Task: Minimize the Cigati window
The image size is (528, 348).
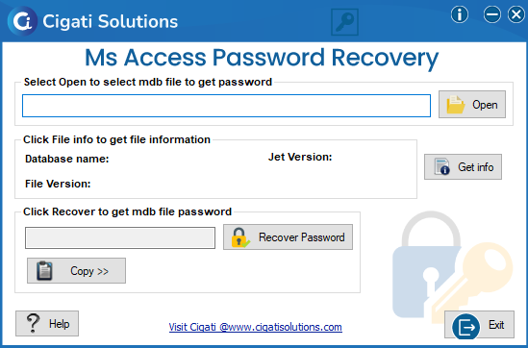Action: point(492,14)
